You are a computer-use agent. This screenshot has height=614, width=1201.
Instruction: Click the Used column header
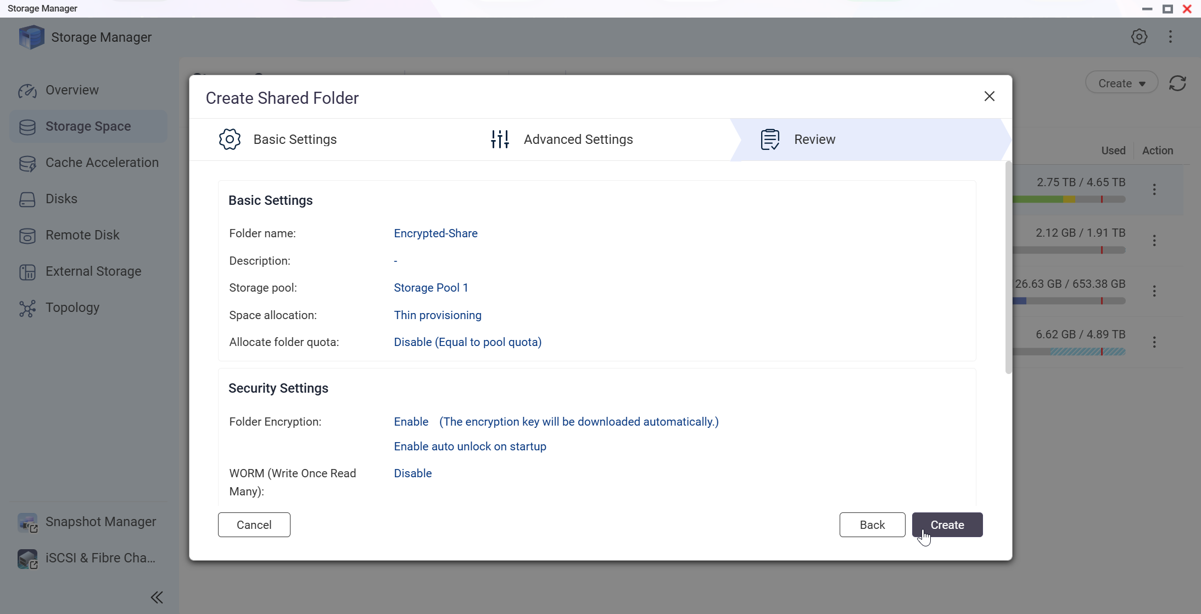[x=1113, y=150]
